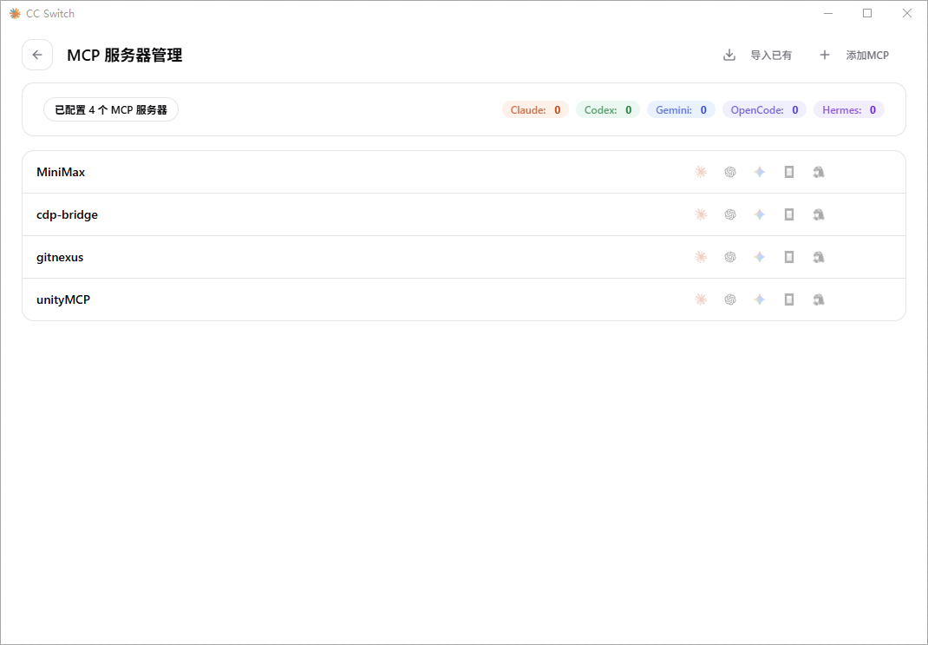Click Claude icon in gitnexus row
Viewport: 928px width, 645px height.
701,257
